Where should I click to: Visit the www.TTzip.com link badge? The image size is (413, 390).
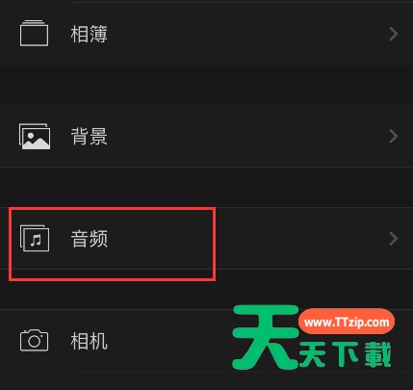[347, 322]
